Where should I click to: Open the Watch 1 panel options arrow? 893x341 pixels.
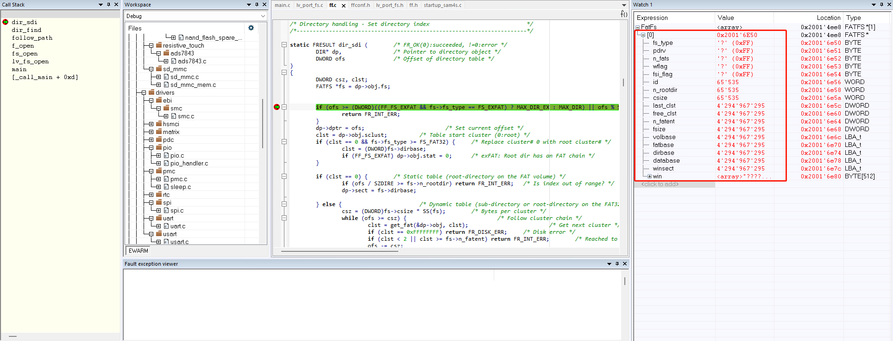(874, 4)
